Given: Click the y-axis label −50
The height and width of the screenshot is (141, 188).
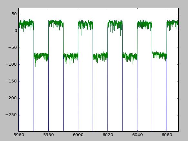Looking at the screenshot, I should [x=13, y=48].
